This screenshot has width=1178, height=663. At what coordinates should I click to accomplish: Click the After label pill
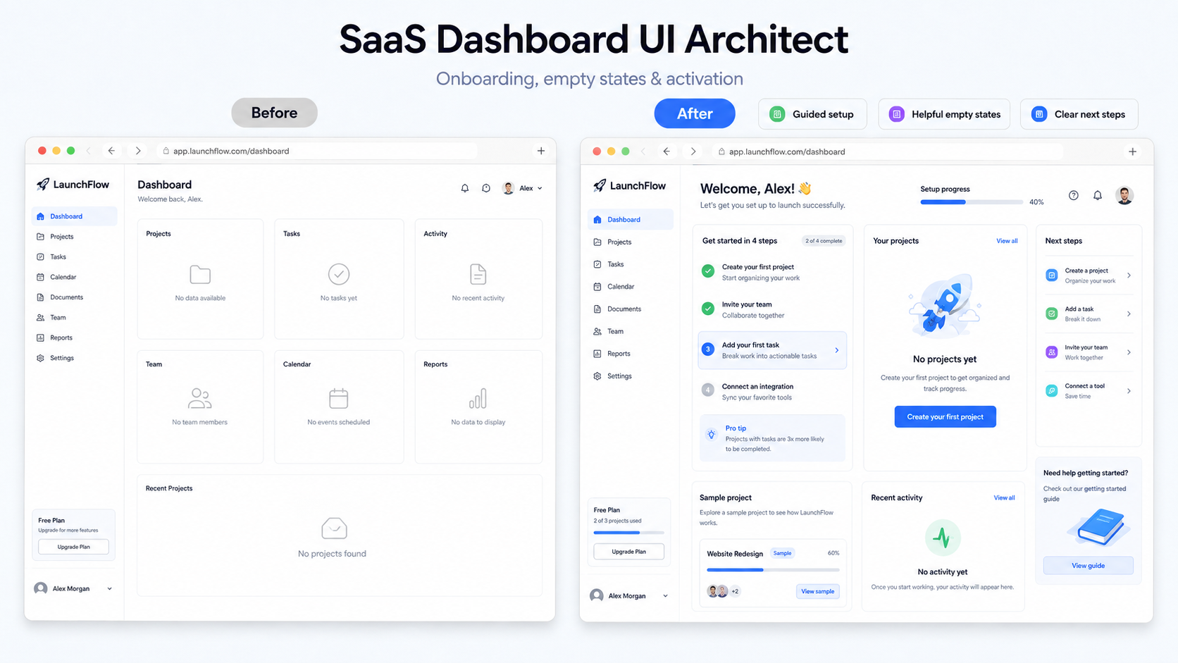[x=695, y=113]
